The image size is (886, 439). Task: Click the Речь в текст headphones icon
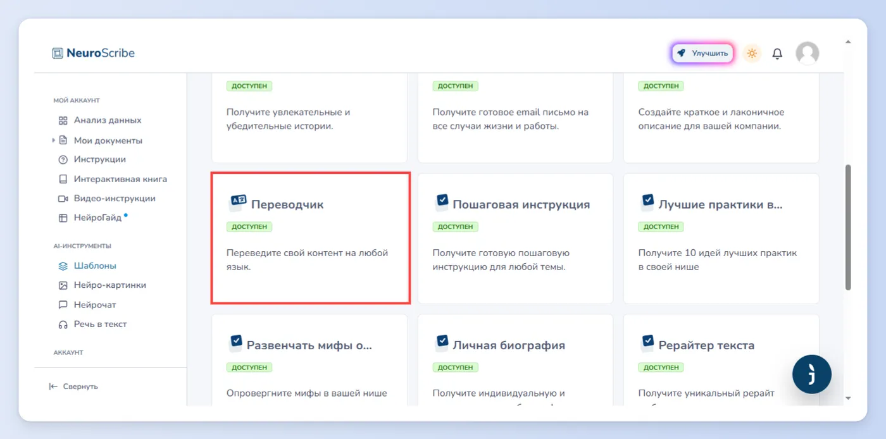(x=63, y=325)
